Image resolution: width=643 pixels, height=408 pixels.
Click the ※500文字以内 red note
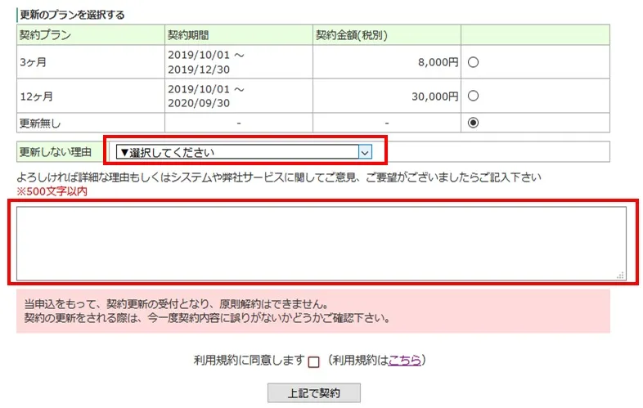tap(52, 191)
